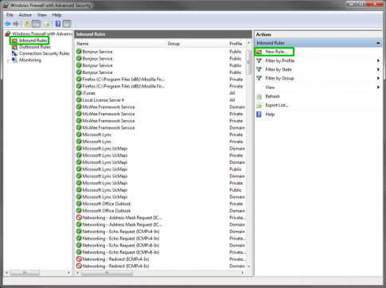386x288 pixels.
Task: Select the Echo Request (ICMPv4-In) Private rule
Action: click(x=161, y=238)
